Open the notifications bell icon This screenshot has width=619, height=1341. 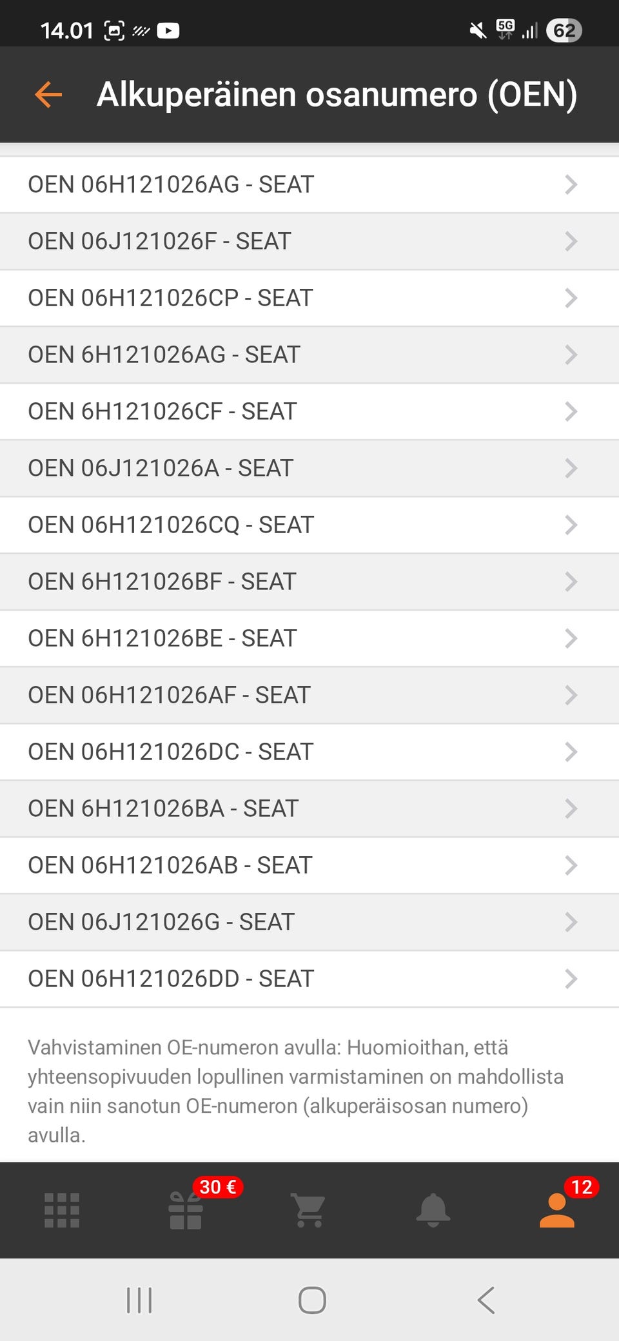point(433,1210)
